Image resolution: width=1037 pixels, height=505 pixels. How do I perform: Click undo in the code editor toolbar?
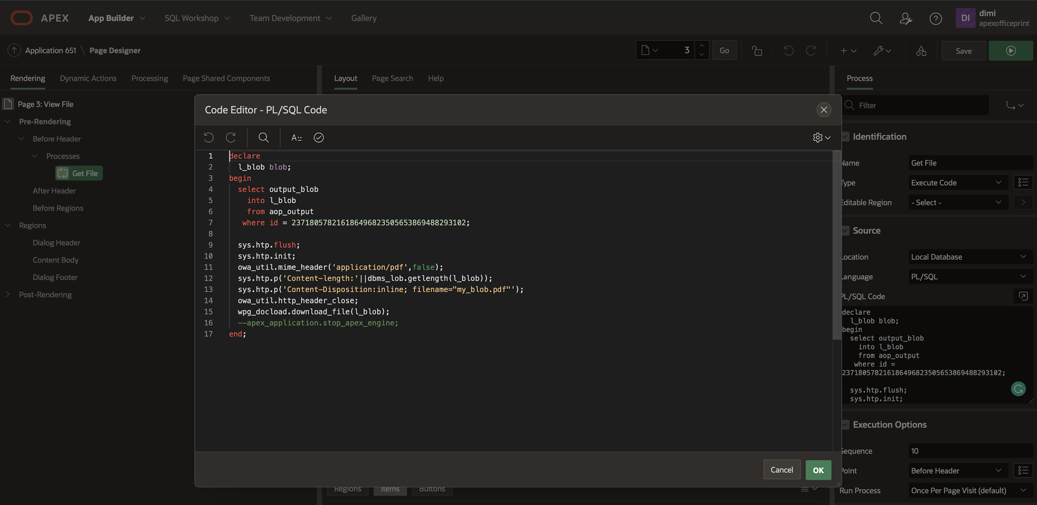[209, 137]
